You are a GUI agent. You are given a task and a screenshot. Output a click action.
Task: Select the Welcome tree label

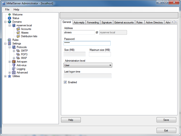click(17, 15)
